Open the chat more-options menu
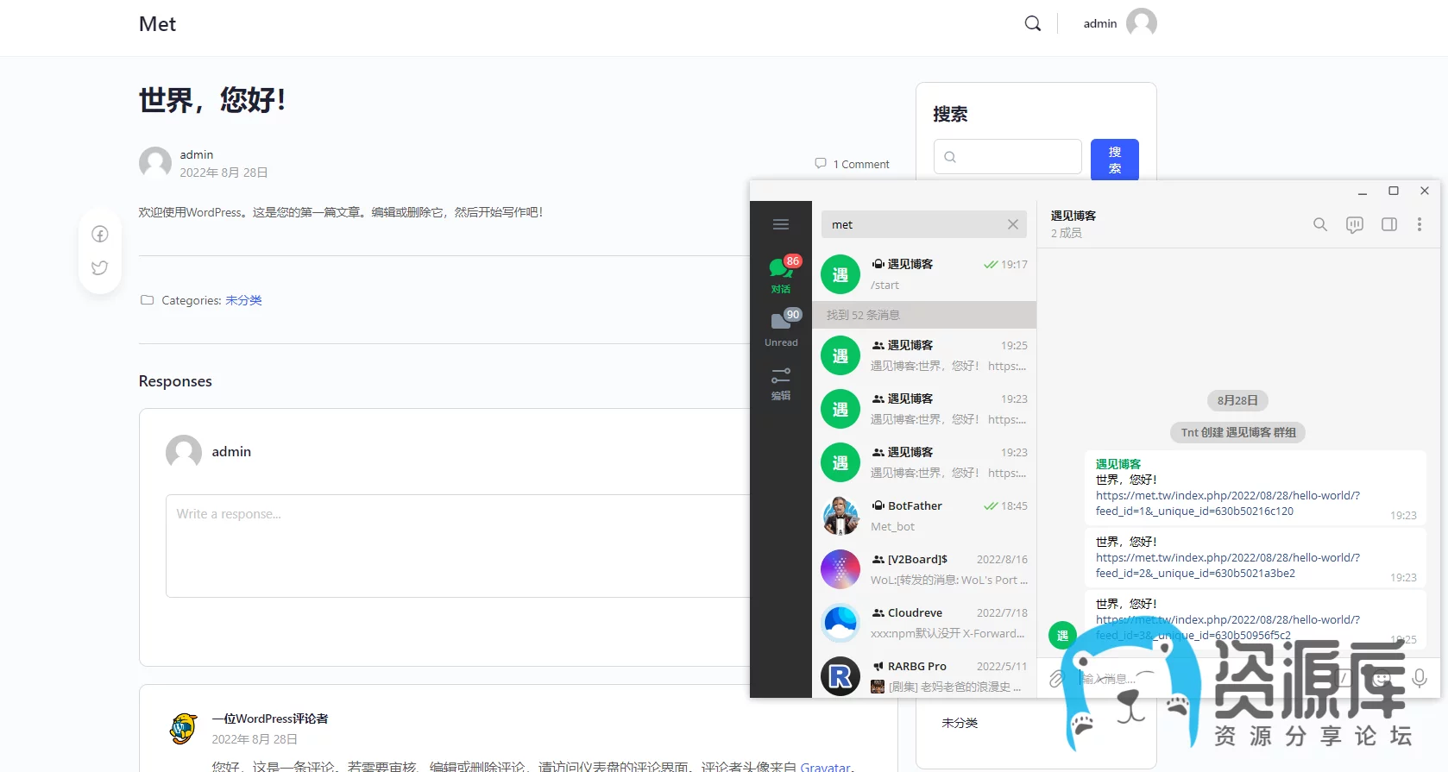The height and width of the screenshot is (772, 1448). point(1419,224)
